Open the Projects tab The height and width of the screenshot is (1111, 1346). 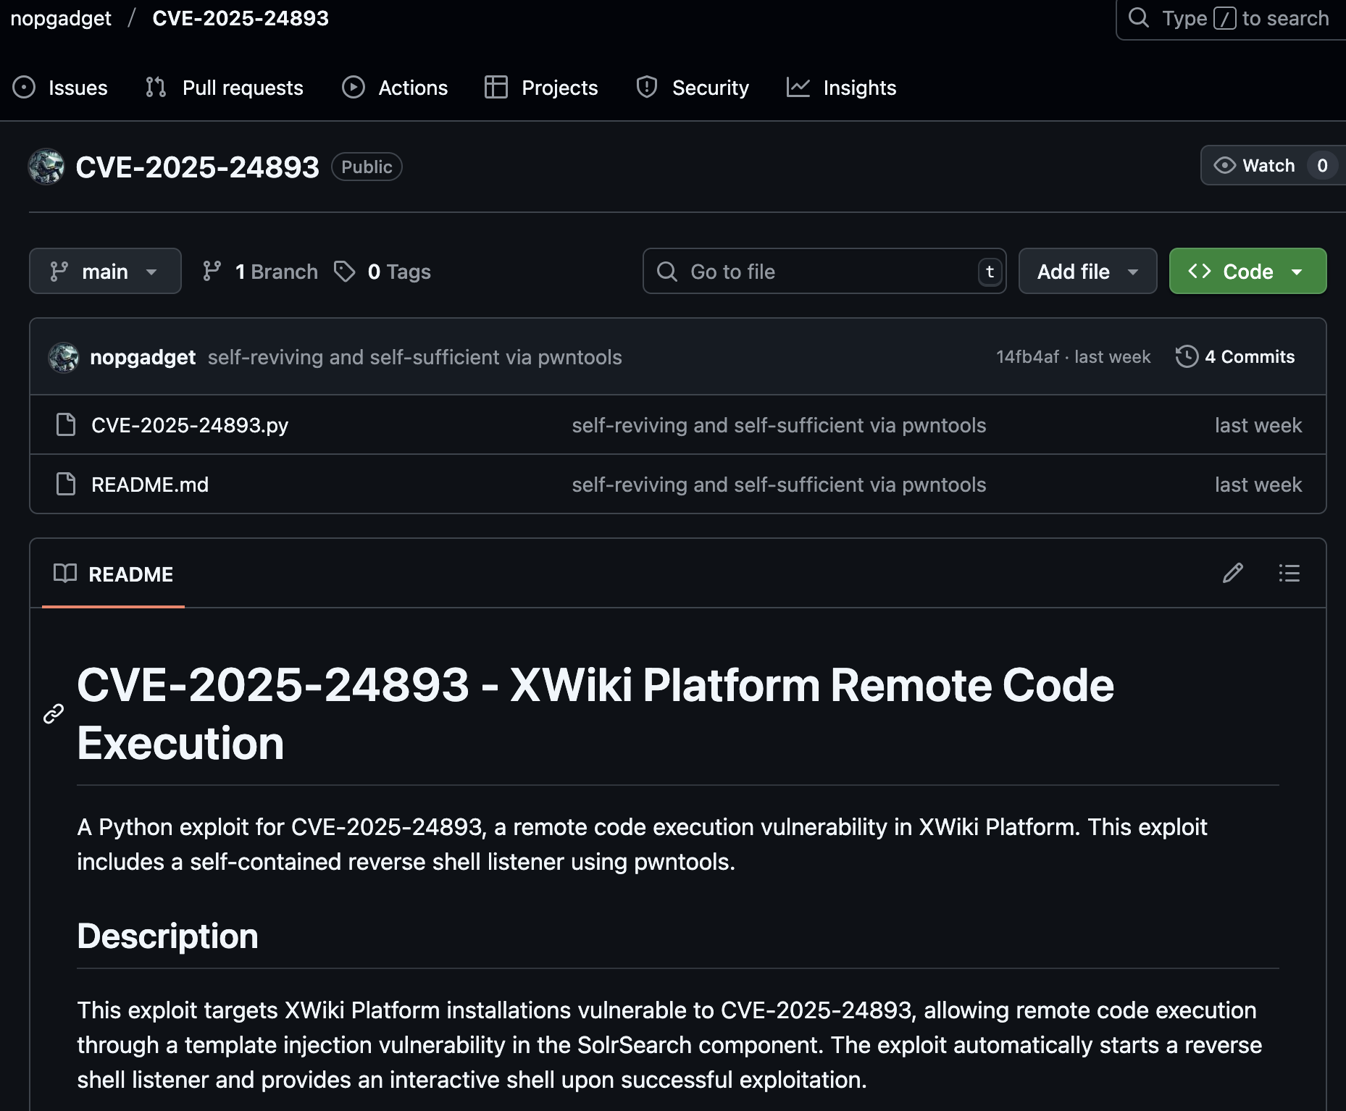tap(541, 88)
